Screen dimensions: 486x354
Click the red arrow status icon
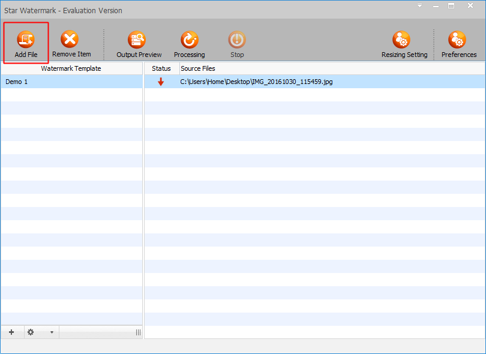(x=161, y=82)
